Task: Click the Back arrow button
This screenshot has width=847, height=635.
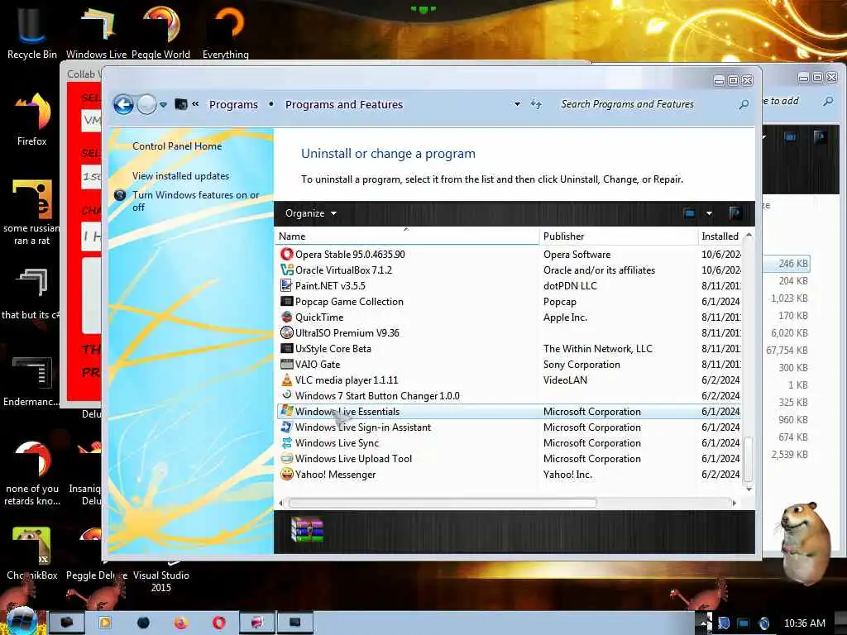Action: point(124,104)
